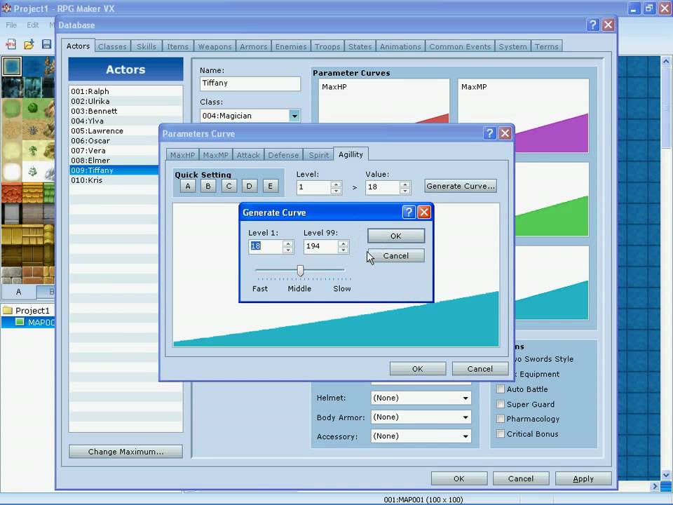Click the Generate Curve... button
The image size is (673, 505).
pyautogui.click(x=461, y=186)
